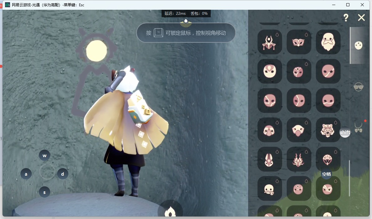372x219 pixels.
Task: Click the on-screen W movement key
Action: pyautogui.click(x=44, y=156)
